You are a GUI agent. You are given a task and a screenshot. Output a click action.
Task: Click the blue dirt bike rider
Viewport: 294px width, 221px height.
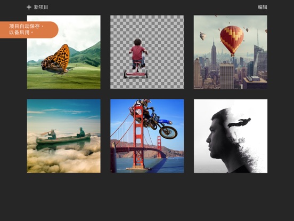(x=153, y=119)
